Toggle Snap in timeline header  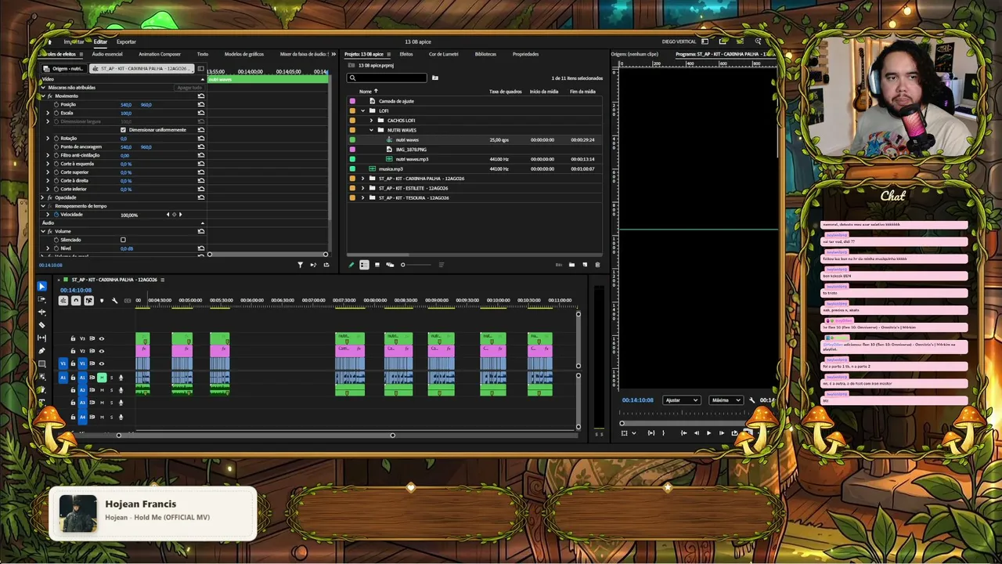[x=76, y=301]
